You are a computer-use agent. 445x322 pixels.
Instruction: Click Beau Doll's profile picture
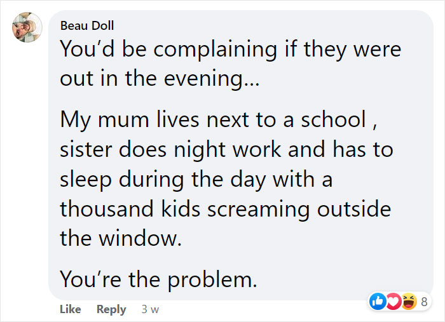[27, 28]
